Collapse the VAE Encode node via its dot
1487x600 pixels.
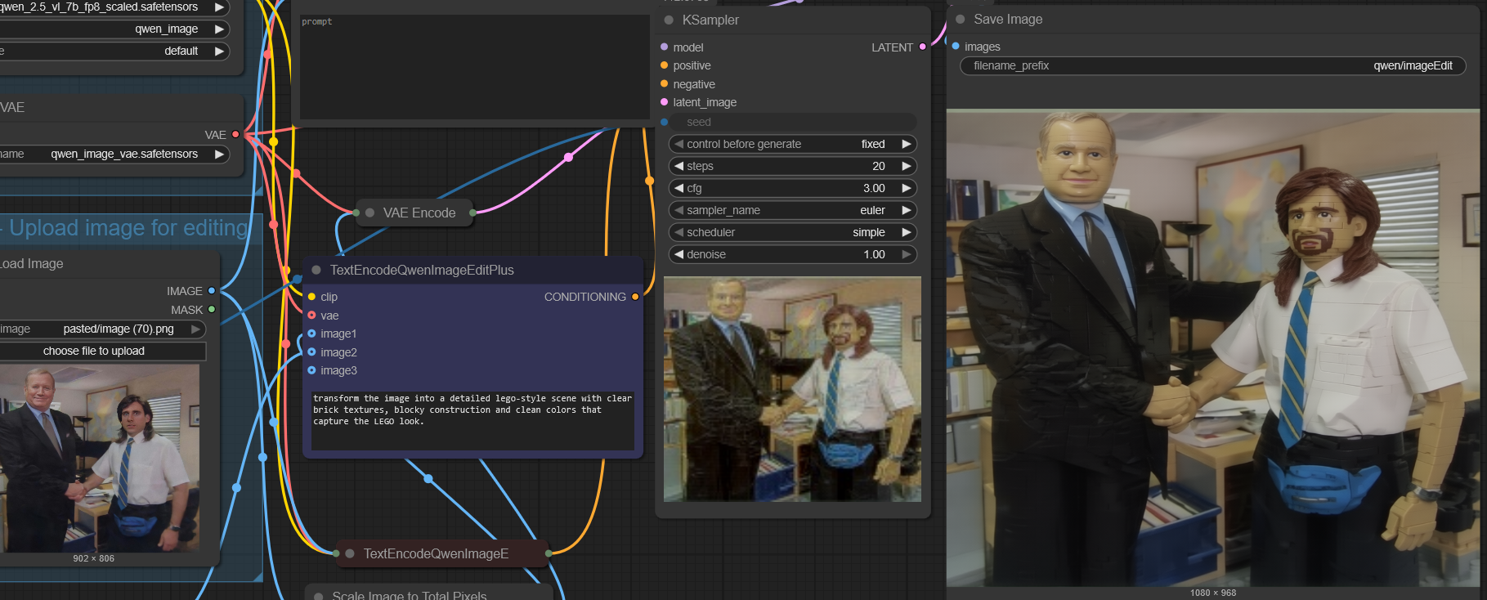point(370,213)
